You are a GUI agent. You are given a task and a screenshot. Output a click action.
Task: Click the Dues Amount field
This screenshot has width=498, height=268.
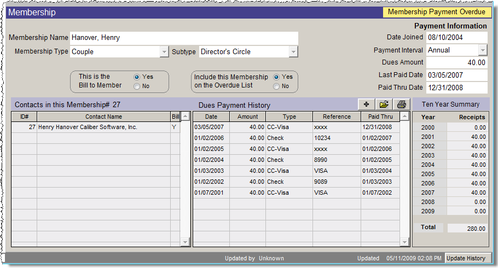(457, 62)
